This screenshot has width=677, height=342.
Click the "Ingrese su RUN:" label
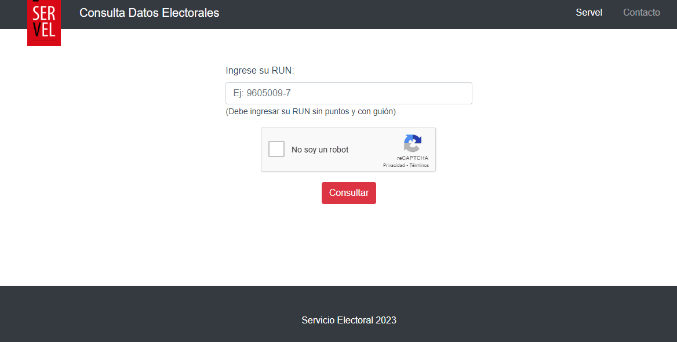point(260,70)
